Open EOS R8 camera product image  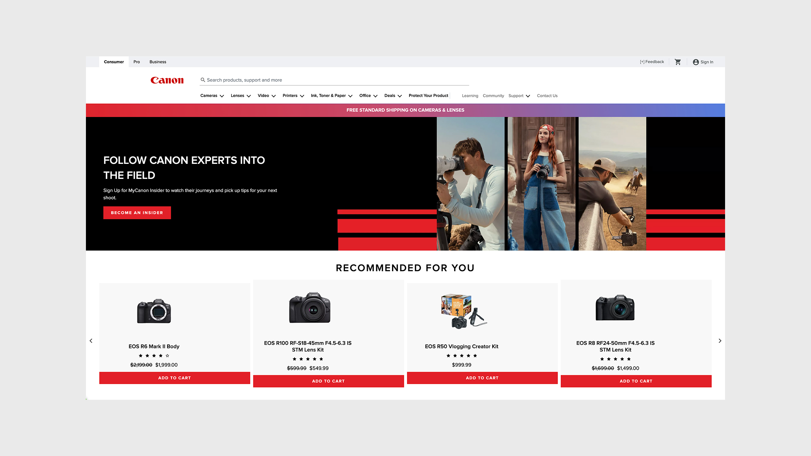click(615, 308)
